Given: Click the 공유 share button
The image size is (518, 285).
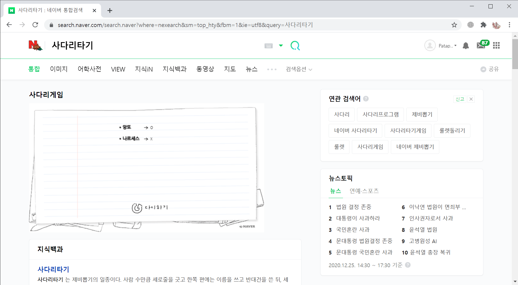Looking at the screenshot, I should (490, 69).
